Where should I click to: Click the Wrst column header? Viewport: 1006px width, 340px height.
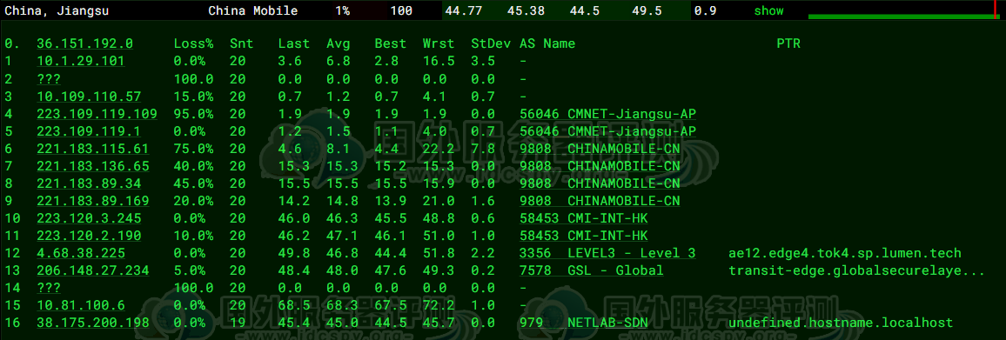click(439, 43)
